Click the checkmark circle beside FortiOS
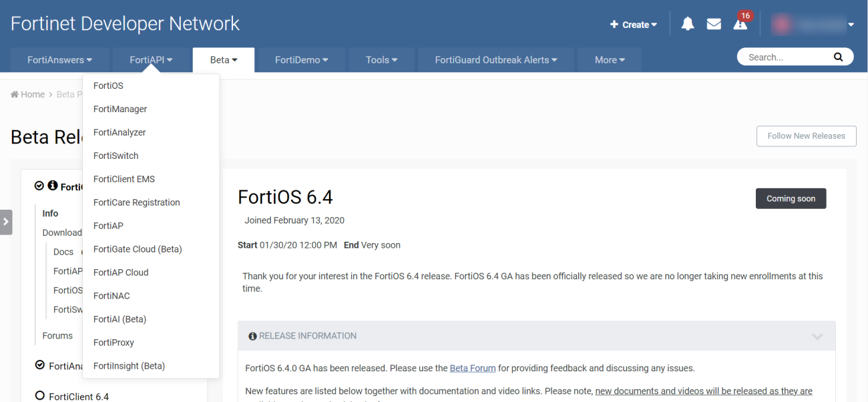Image resolution: width=868 pixels, height=402 pixels. click(x=40, y=186)
